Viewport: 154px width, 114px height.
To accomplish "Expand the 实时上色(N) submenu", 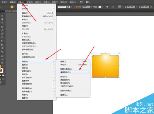I will 36,78.
